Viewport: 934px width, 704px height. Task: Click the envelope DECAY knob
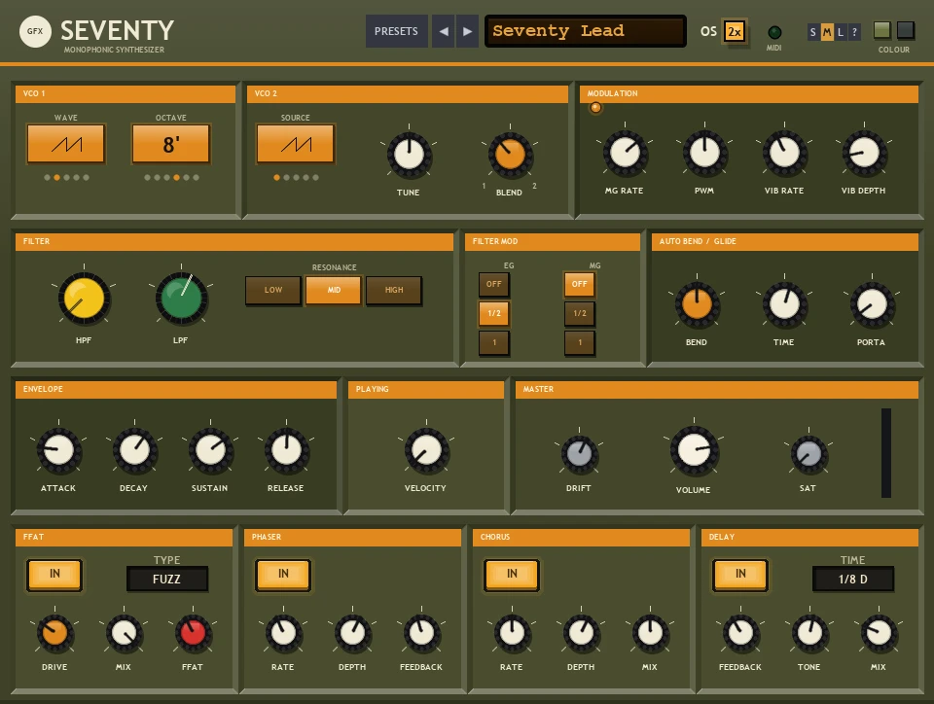click(x=134, y=450)
